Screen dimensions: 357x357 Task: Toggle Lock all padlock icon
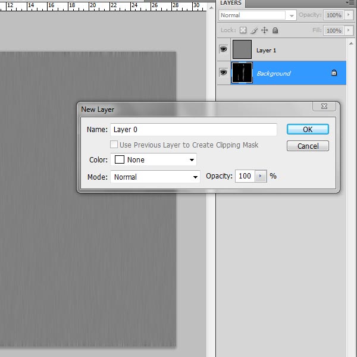pyautogui.click(x=275, y=30)
